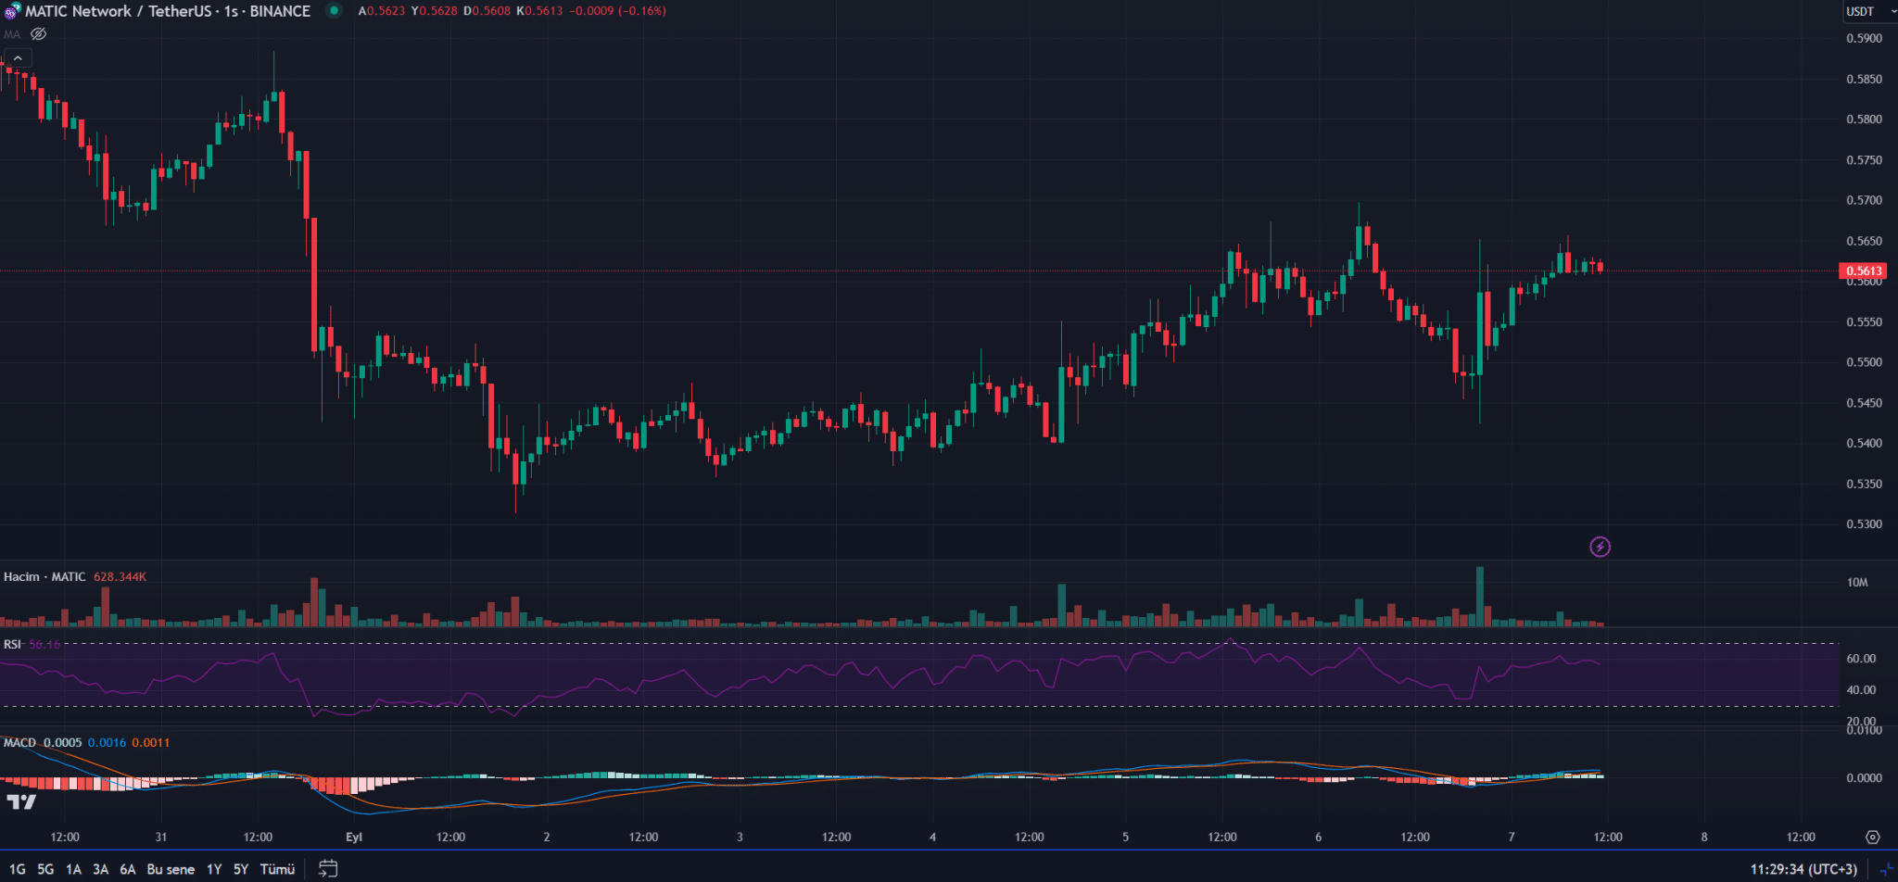The height and width of the screenshot is (882, 1898).
Task: Click the purple lightning bolt icon
Action: [x=1600, y=547]
